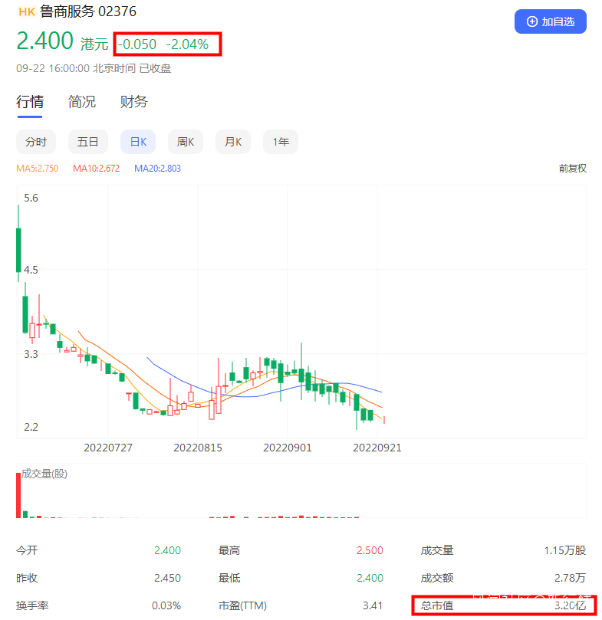
Task: Click the 20220727 date axis label
Action: (108, 448)
